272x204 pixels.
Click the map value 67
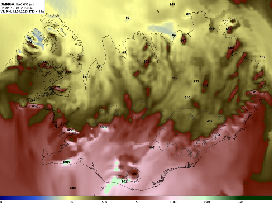[188, 14]
